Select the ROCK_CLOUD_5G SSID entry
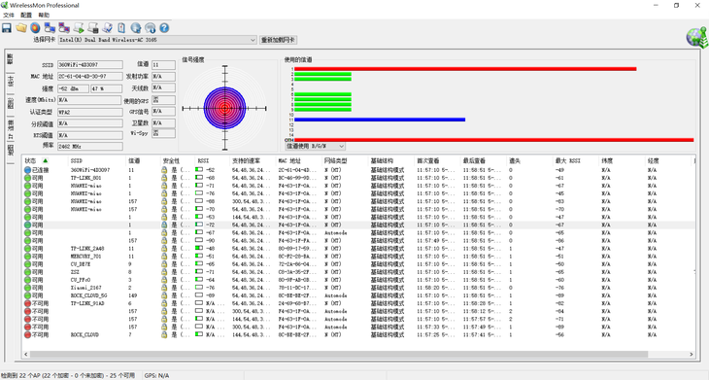 tap(88, 295)
